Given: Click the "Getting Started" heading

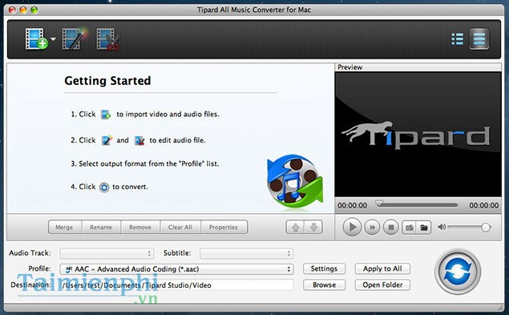Looking at the screenshot, I should click(107, 80).
